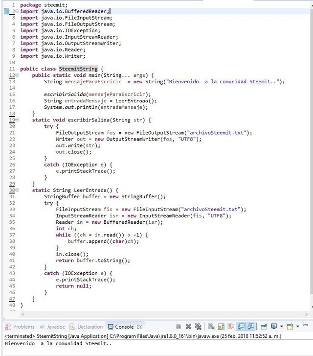The image size is (313, 356).
Task: Click import java.io.Writer line
Action: click(53, 56)
